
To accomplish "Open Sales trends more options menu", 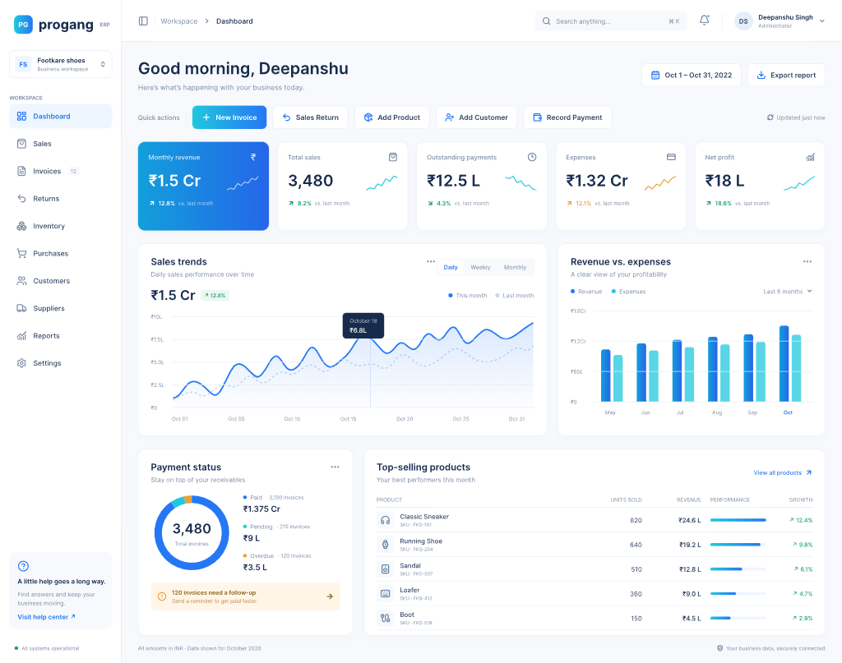I will pos(431,262).
